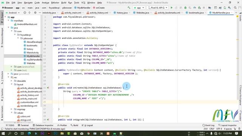Open the Terminal tool window
Image resolution: width=242 pixels, height=136 pixels.
(x=23, y=125)
